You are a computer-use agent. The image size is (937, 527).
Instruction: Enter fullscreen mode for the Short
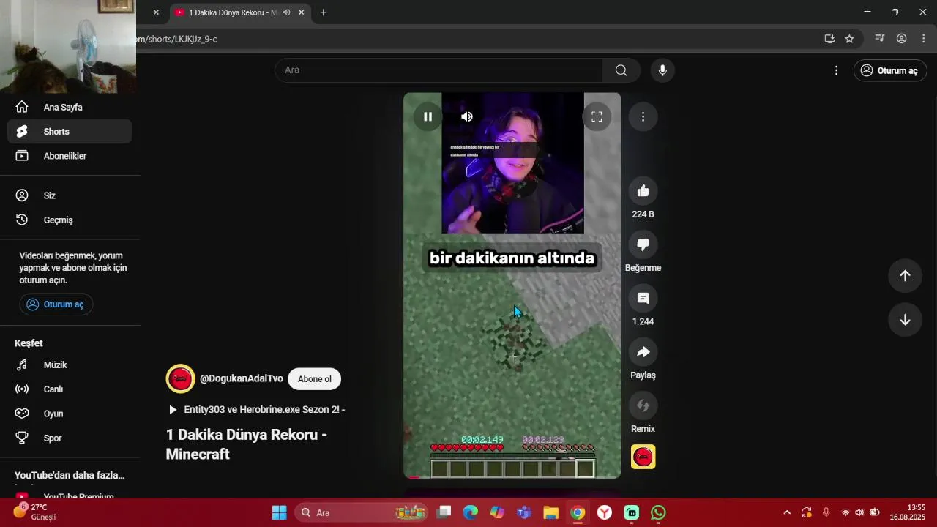point(597,116)
